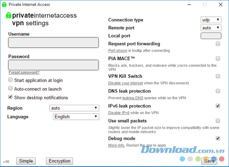Enable Start application at login
This screenshot has width=229, height=167.
coord(10,80)
